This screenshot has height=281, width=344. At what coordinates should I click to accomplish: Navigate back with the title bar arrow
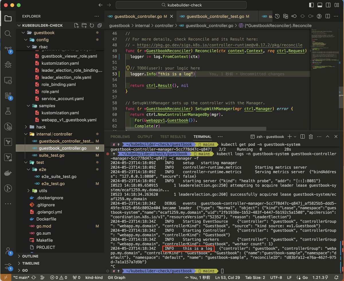(100, 5)
